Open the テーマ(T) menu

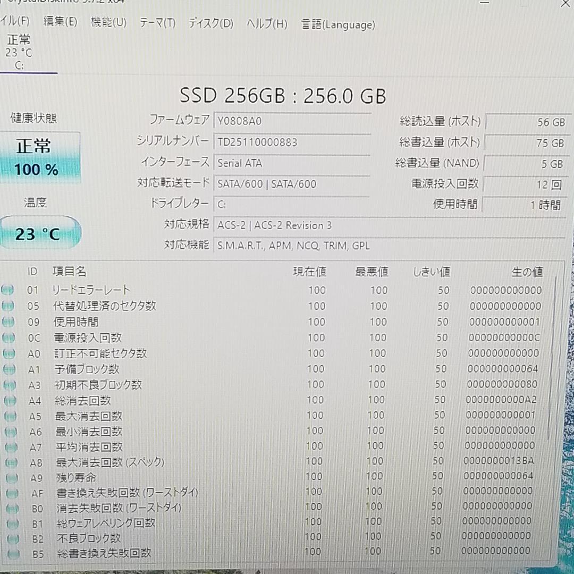pyautogui.click(x=157, y=24)
